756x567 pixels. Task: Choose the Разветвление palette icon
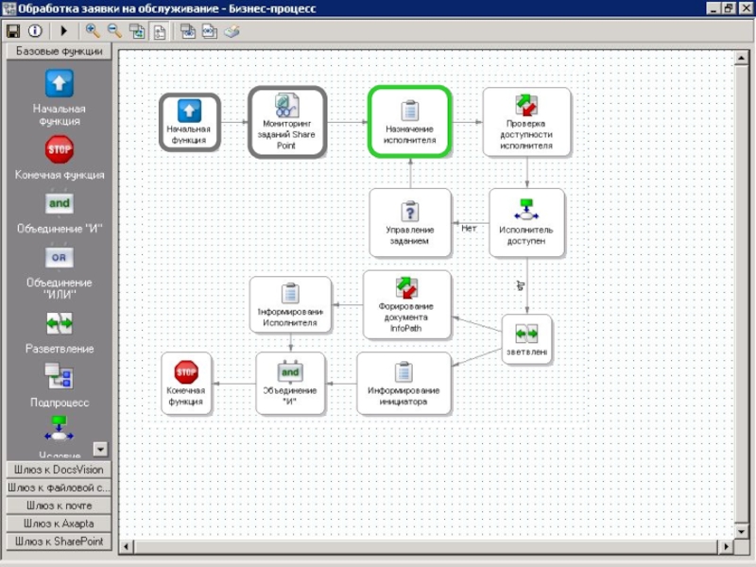click(x=60, y=323)
